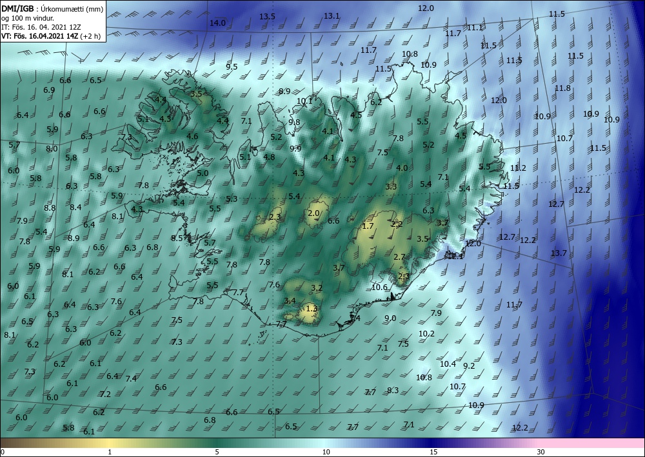Select the 2.7 value on the map
645x457 pixels.
pyautogui.click(x=399, y=257)
